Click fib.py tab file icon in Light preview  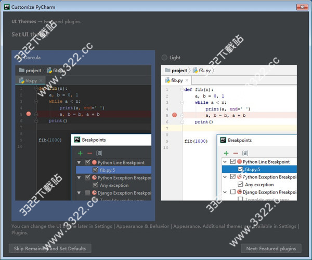tap(167, 80)
